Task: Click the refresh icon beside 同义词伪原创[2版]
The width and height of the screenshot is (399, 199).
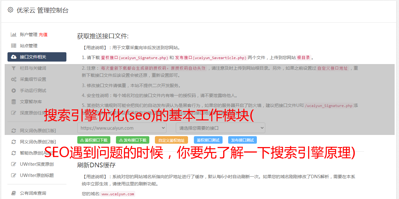Action: (14, 142)
